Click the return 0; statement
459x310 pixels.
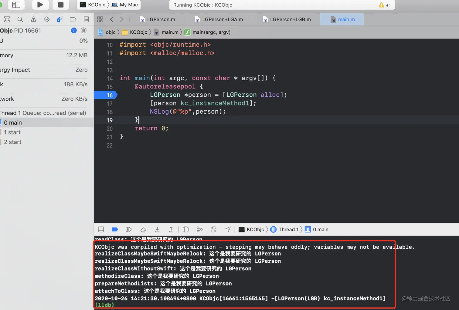pos(151,128)
